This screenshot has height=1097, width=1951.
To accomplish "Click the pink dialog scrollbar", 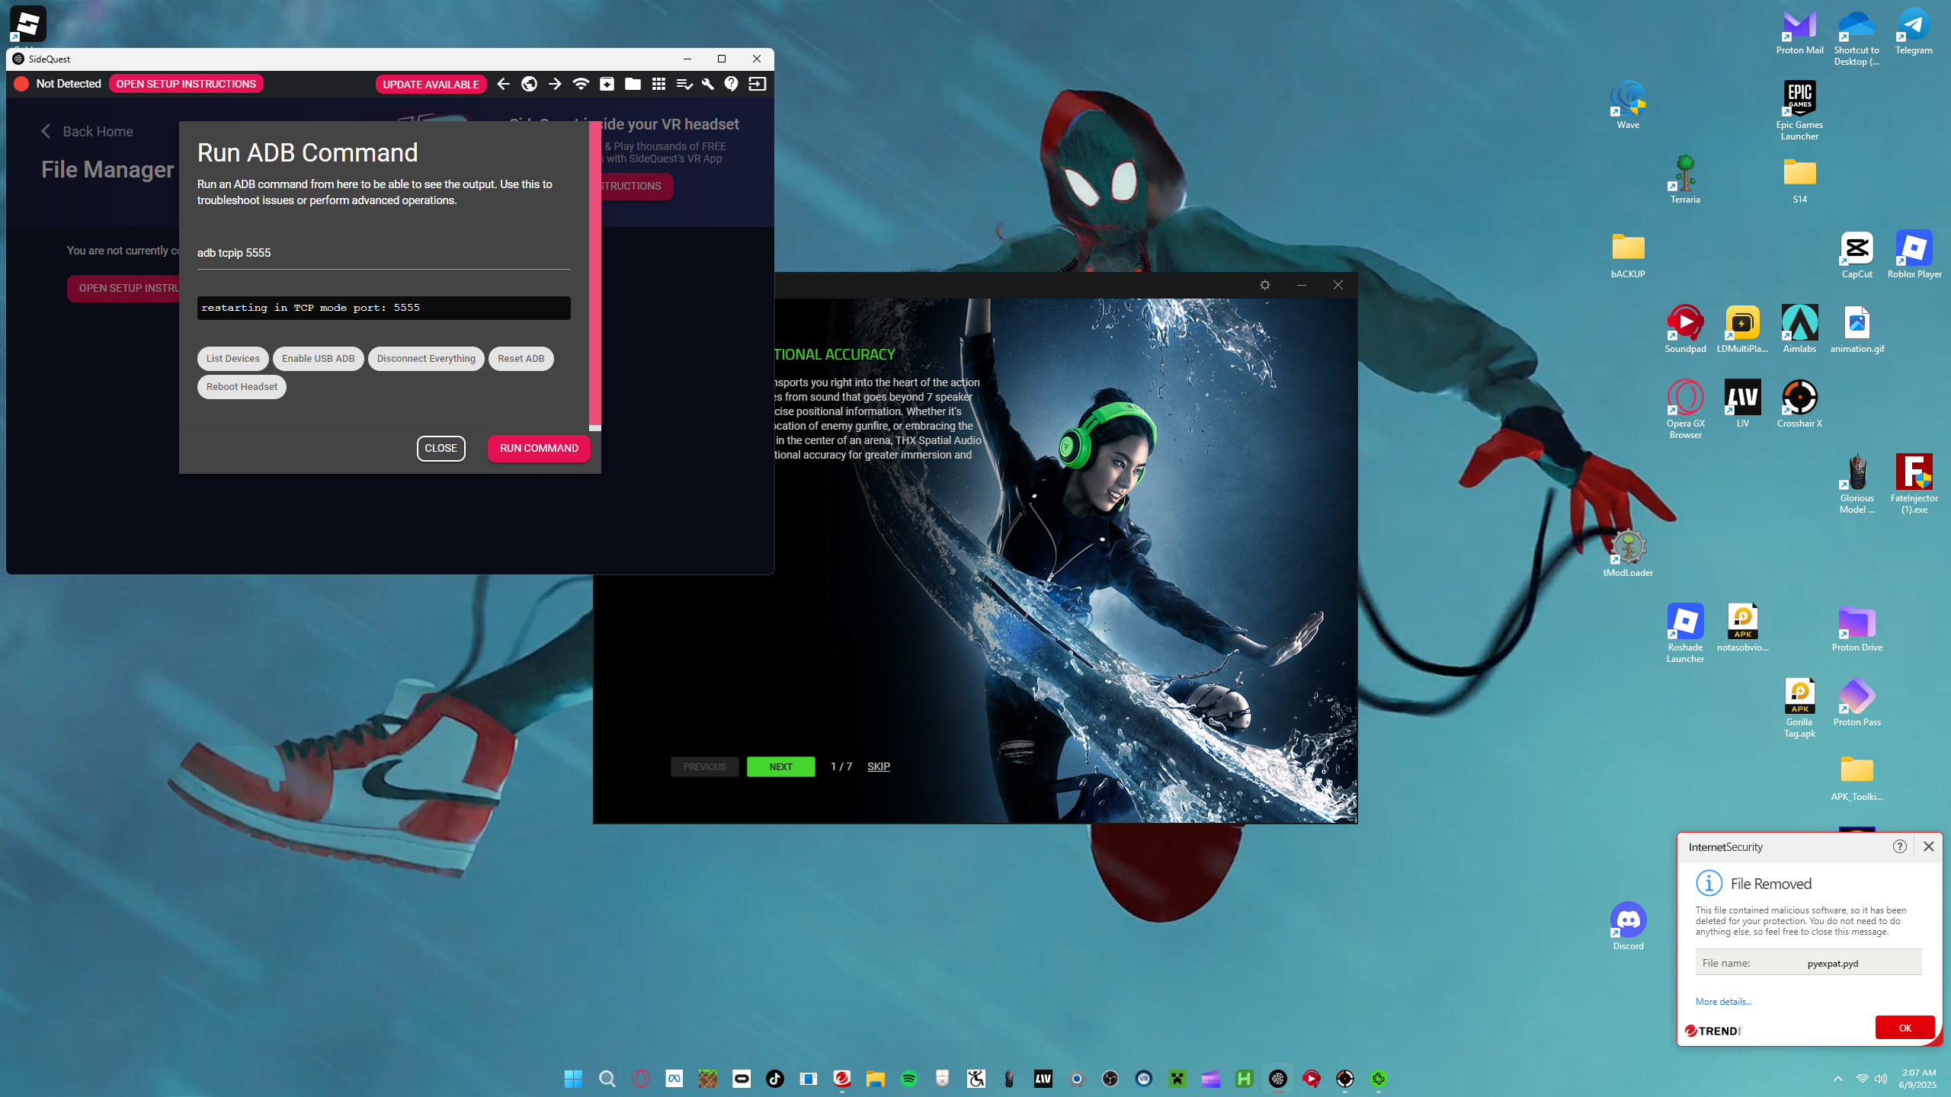I will 594,274.
